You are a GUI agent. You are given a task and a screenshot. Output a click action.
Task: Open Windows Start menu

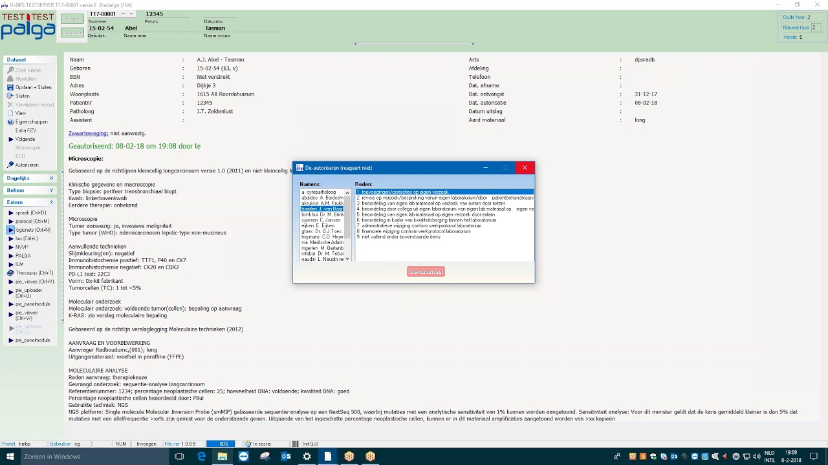point(10,457)
